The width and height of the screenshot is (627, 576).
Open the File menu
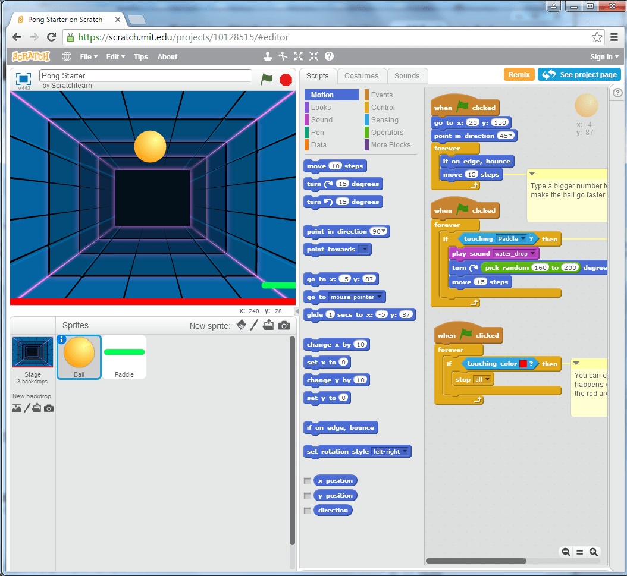pyautogui.click(x=89, y=56)
